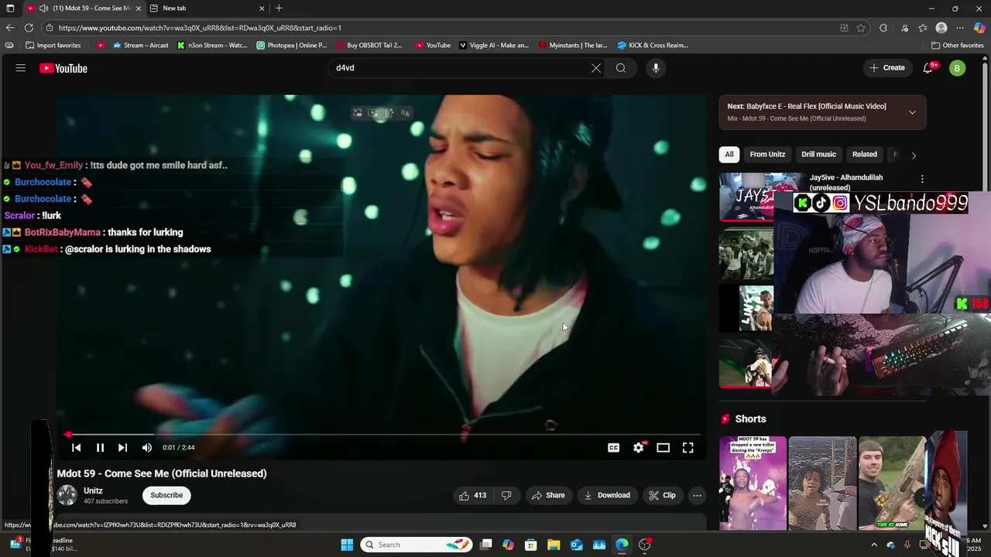
Task: Skip to the next video
Action: tap(122, 448)
